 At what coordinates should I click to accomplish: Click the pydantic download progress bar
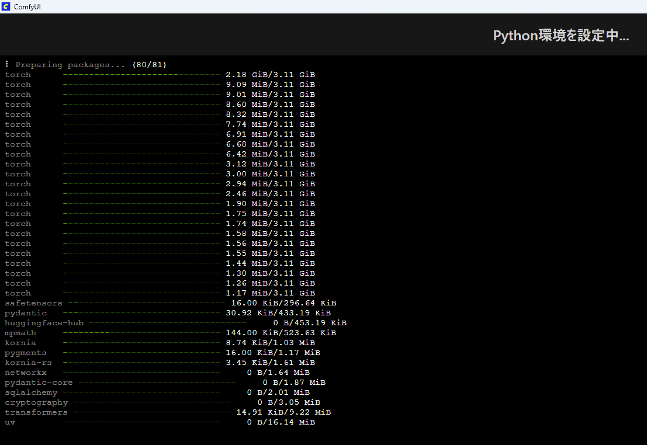tap(141, 313)
